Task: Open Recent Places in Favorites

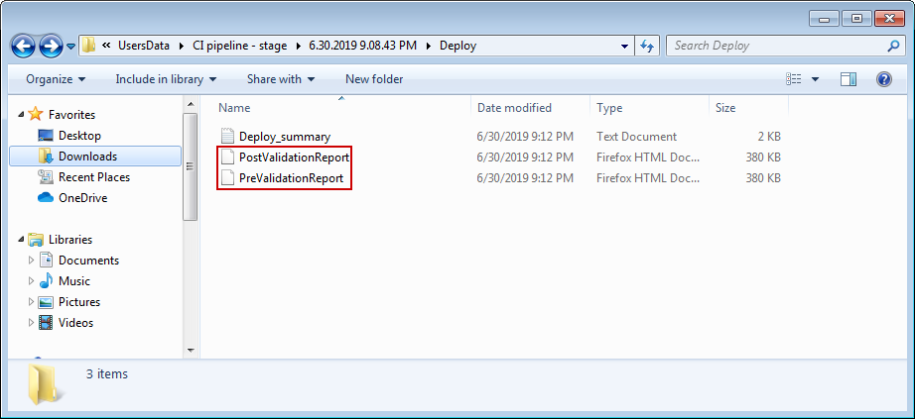Action: point(83,177)
